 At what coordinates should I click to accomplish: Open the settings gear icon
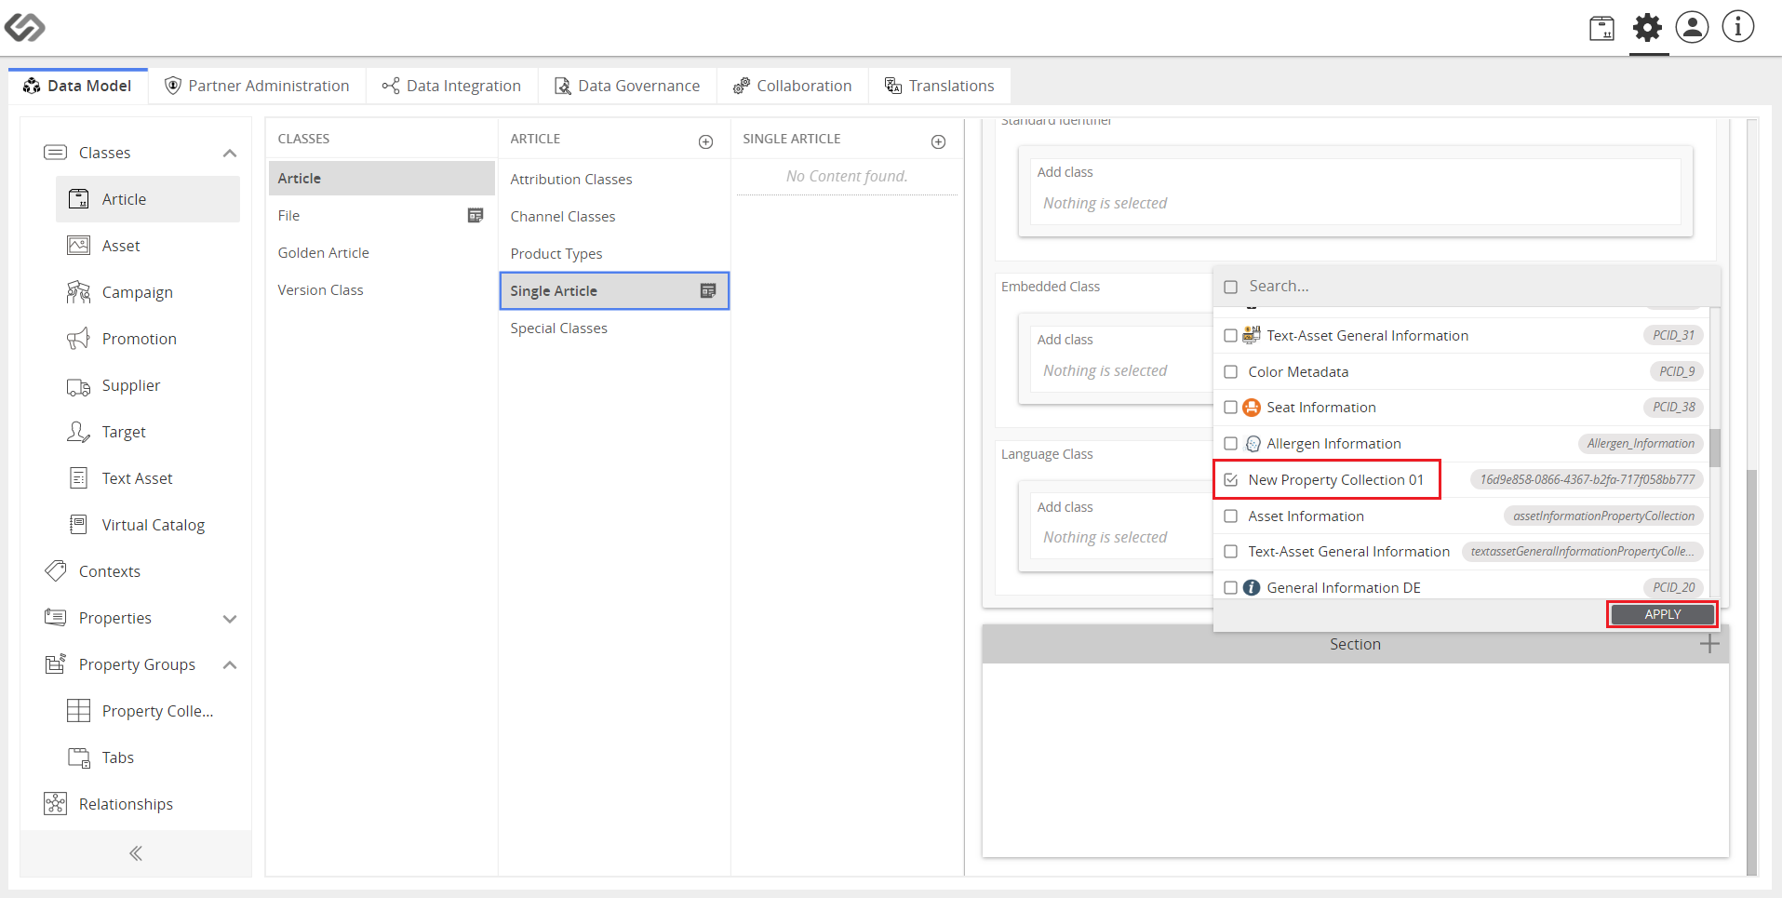click(x=1647, y=28)
